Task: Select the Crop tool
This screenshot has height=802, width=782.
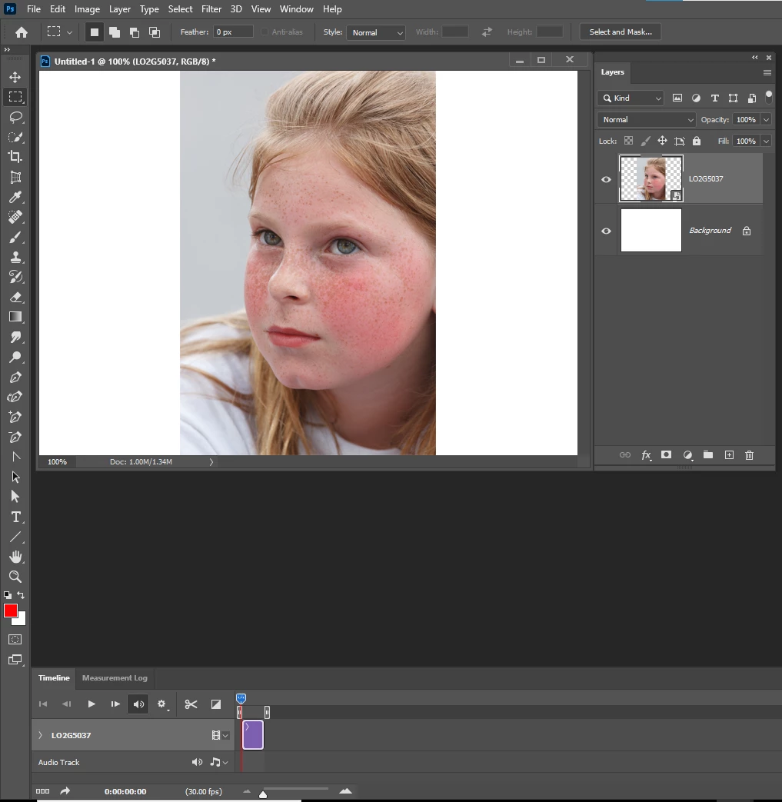Action: click(x=15, y=157)
